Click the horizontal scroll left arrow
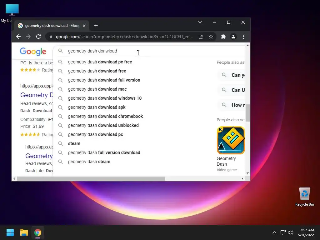Image resolution: width=320 pixels, height=240 pixels. pos(14,178)
